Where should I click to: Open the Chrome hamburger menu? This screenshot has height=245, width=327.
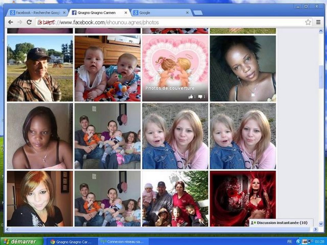[x=318, y=22]
